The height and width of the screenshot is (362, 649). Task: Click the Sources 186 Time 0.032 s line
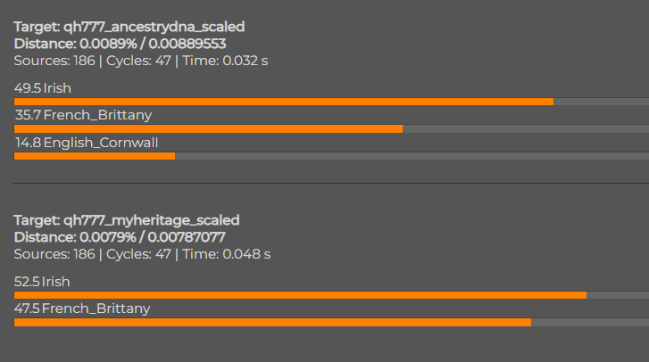[141, 61]
